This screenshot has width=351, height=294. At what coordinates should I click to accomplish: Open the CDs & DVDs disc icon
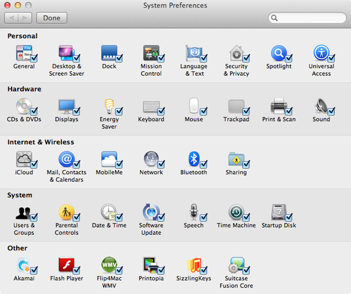click(24, 106)
